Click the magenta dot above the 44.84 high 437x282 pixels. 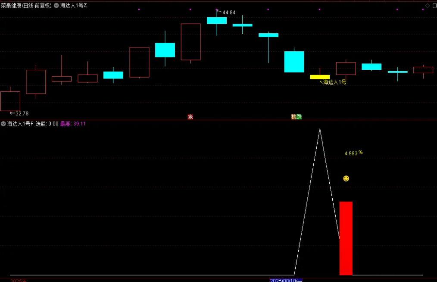tap(216, 9)
